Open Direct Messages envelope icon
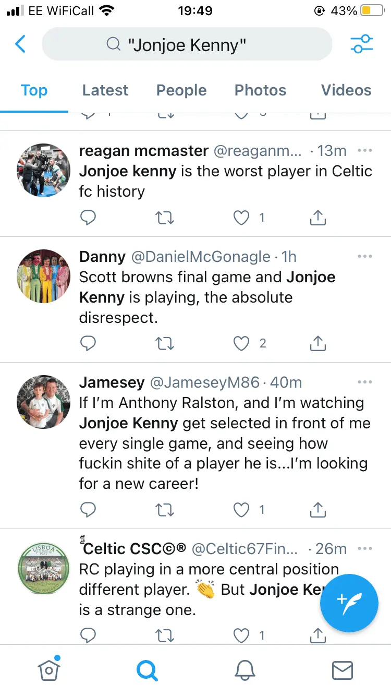The height and width of the screenshot is (696, 391). tap(343, 670)
